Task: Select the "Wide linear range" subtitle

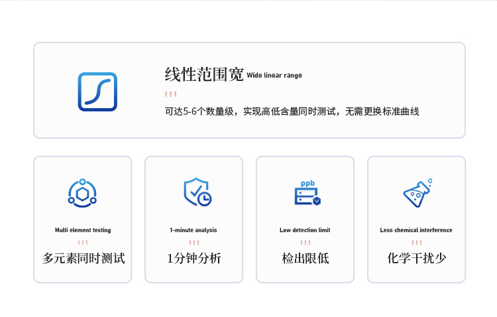Action: coord(274,76)
